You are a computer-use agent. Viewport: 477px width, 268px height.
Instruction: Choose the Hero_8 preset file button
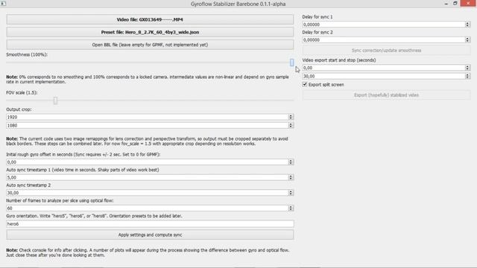150,32
